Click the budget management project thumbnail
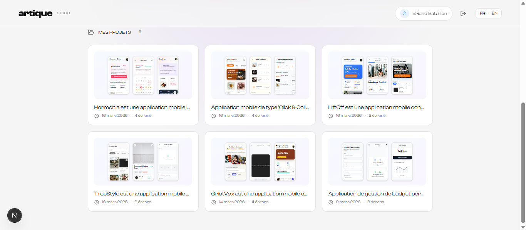Screen dimensions: 526x230 tap(377, 162)
